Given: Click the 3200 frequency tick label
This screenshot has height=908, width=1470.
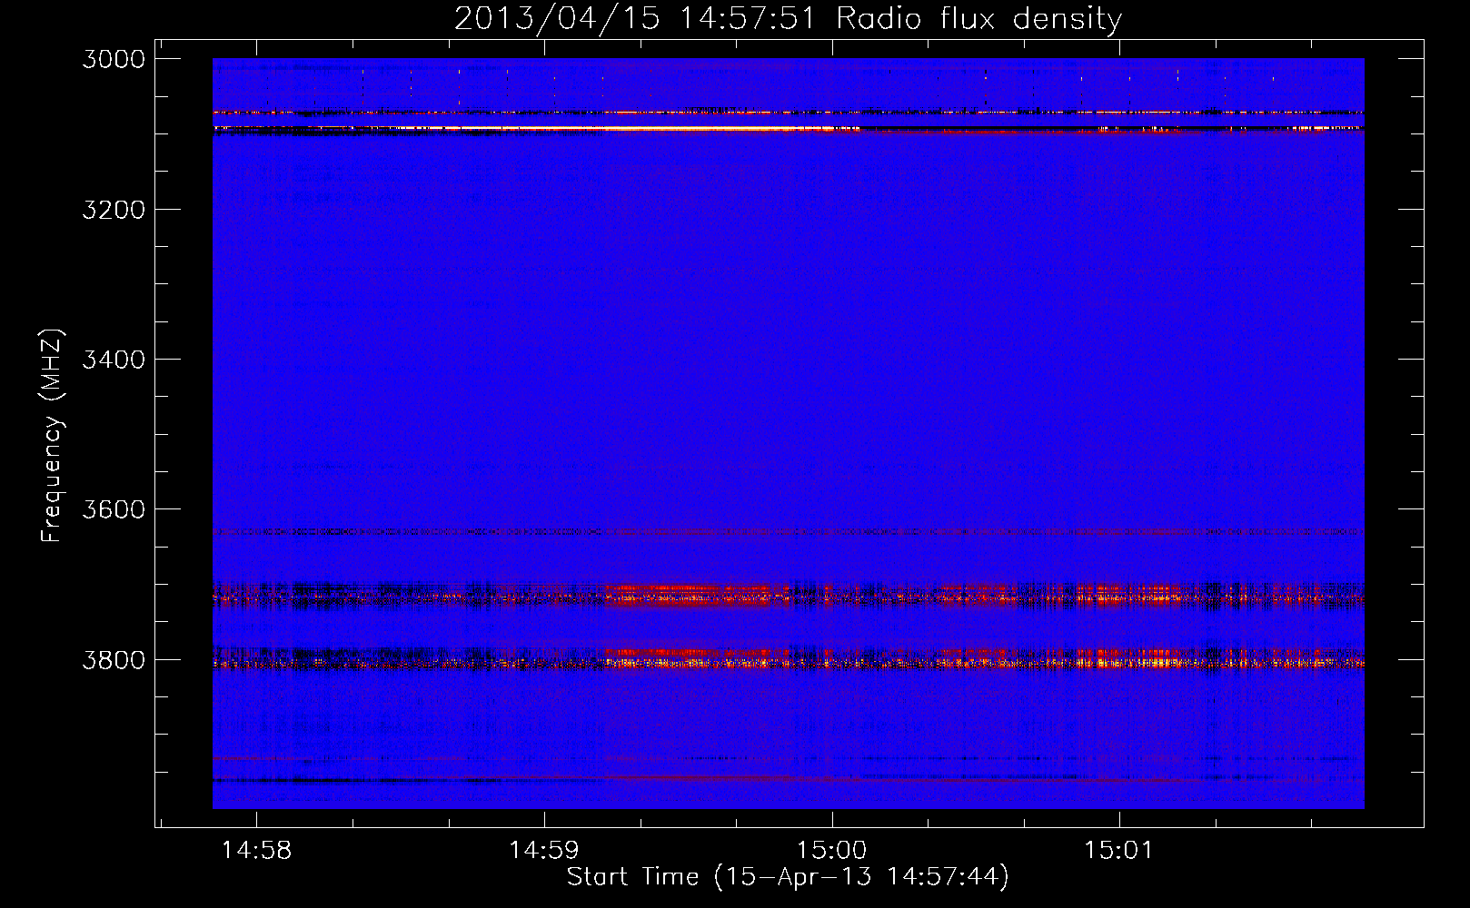Looking at the screenshot, I should point(114,210).
